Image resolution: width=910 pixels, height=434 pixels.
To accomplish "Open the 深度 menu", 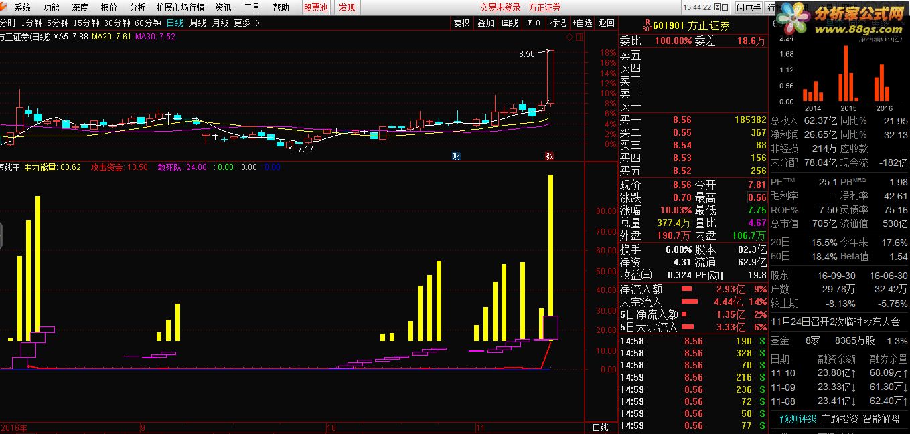I will (80, 7).
